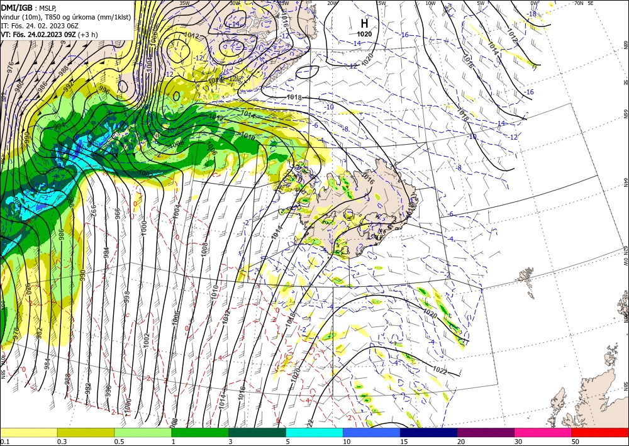
Task: Click the legend value 50
Action: (576, 442)
